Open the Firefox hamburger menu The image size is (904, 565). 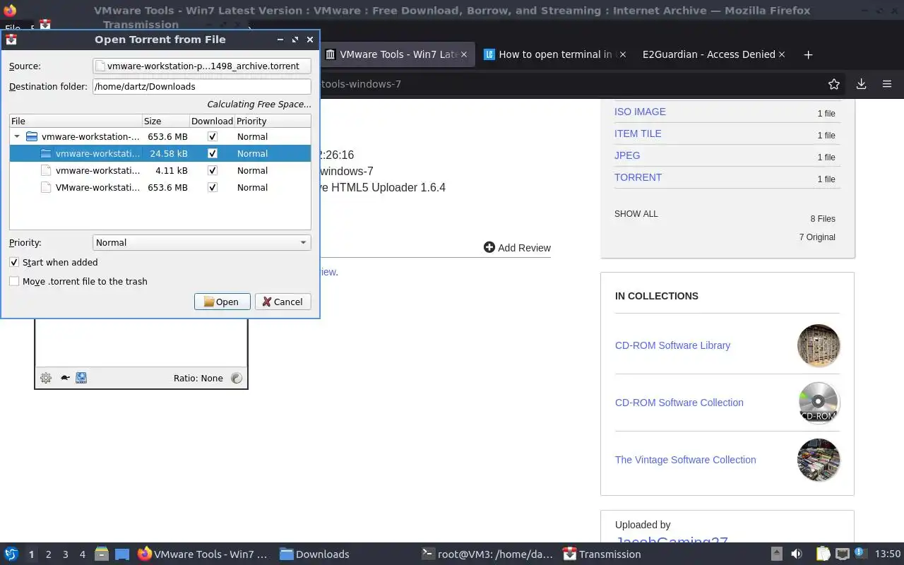click(x=887, y=84)
